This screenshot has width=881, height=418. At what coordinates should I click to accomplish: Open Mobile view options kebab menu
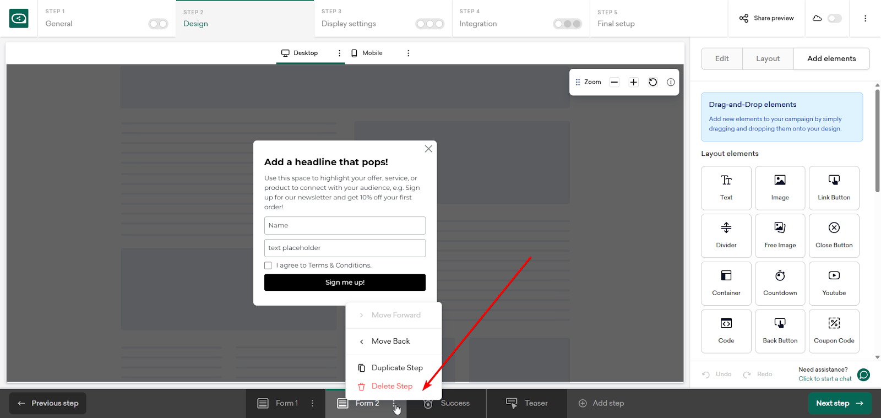pyautogui.click(x=408, y=53)
